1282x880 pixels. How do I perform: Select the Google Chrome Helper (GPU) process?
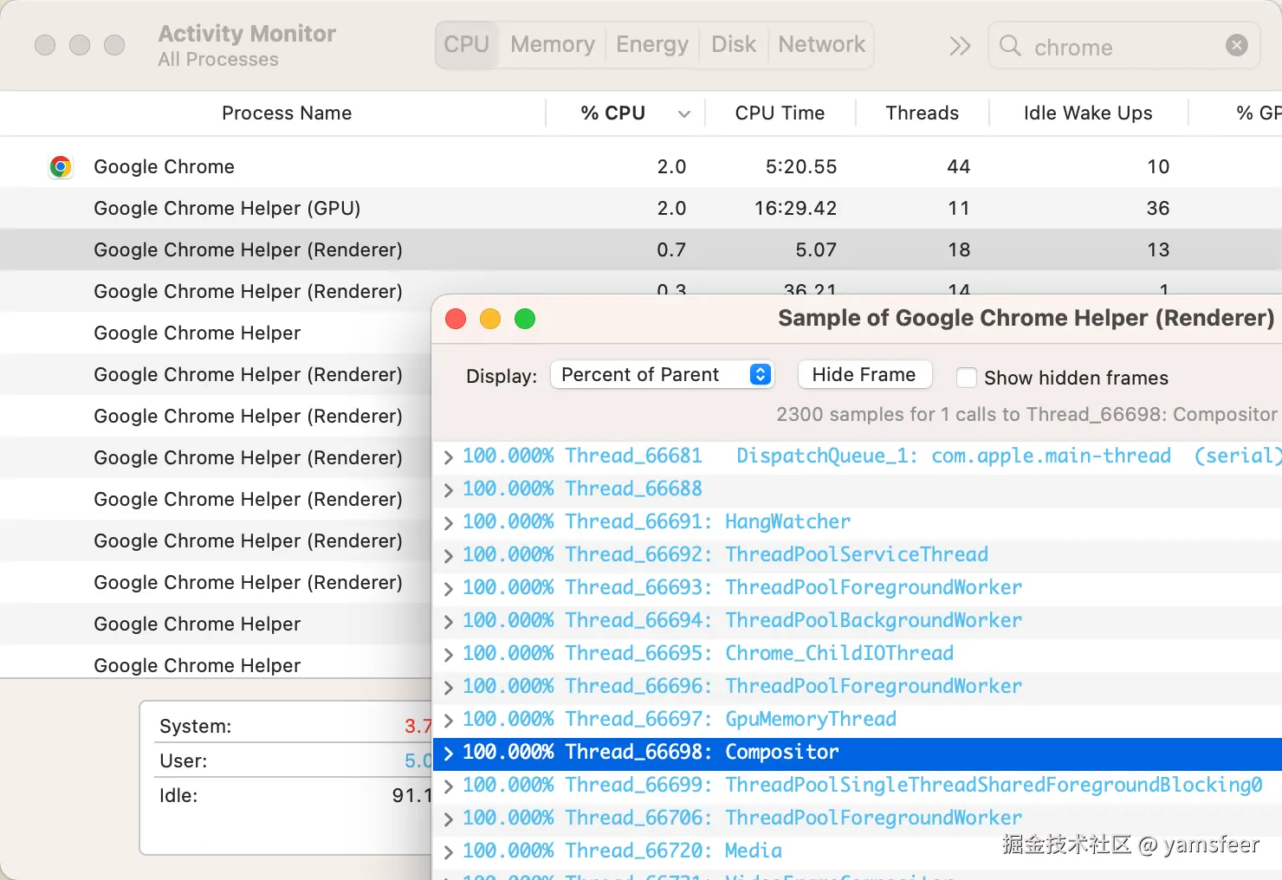(x=641, y=208)
